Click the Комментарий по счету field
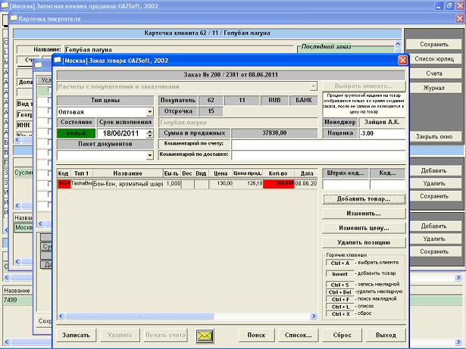The image size is (466, 349). tap(318, 144)
